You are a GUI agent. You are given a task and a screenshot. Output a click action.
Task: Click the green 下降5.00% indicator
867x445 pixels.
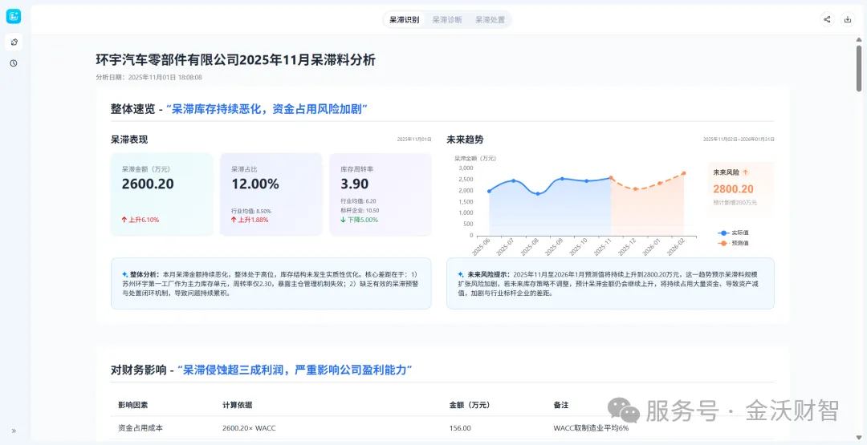pyautogui.click(x=359, y=220)
